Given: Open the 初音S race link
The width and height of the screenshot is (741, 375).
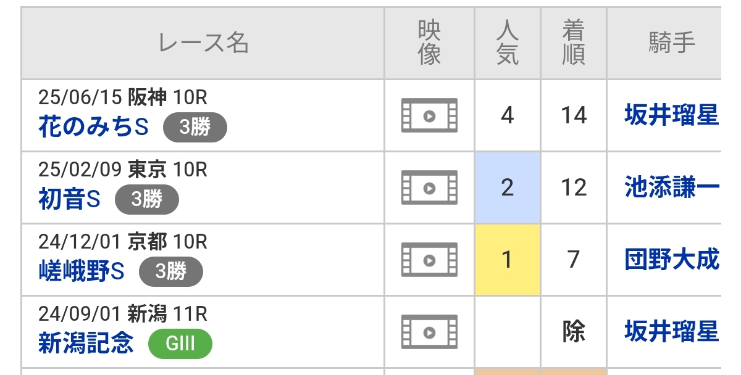Looking at the screenshot, I should [69, 200].
